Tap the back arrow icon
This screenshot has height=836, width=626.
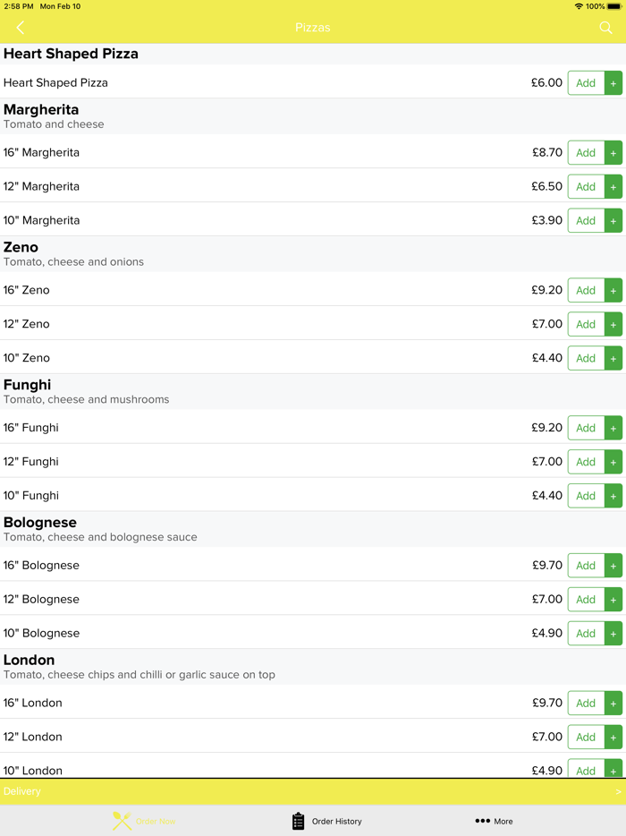20,28
